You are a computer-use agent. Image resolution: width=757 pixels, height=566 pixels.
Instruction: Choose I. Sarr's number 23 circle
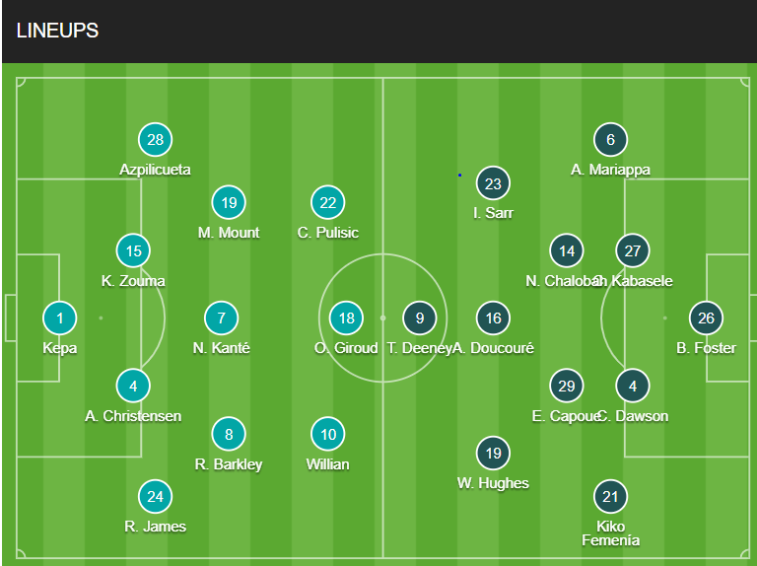[493, 183]
